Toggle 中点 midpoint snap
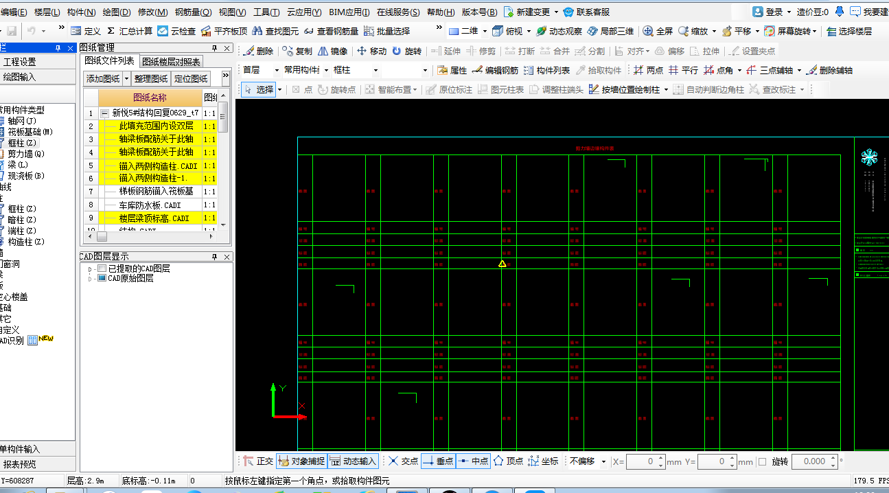This screenshot has width=889, height=493. tap(473, 461)
